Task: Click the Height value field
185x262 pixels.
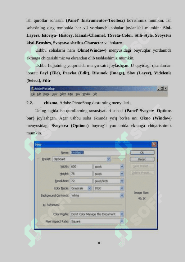Action: tap(81, 174)
